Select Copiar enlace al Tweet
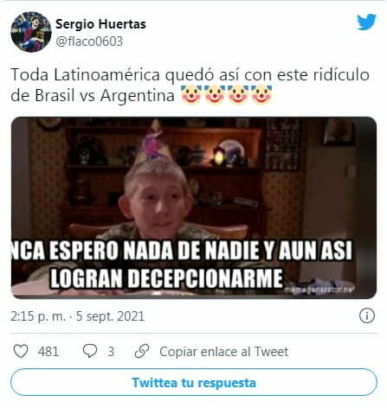The height and width of the screenshot is (408, 387). (224, 352)
